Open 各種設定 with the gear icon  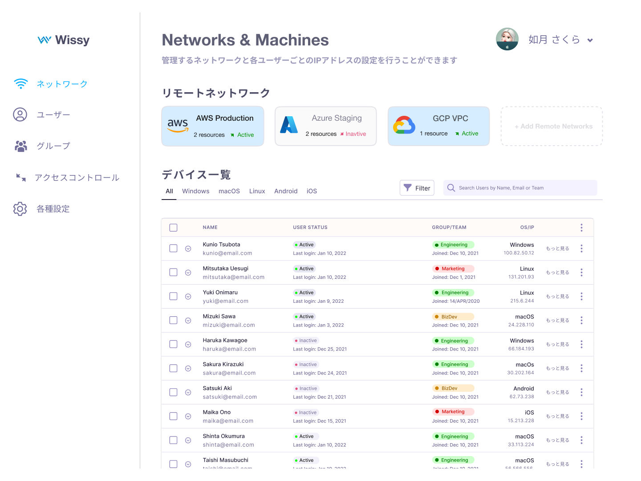click(20, 209)
